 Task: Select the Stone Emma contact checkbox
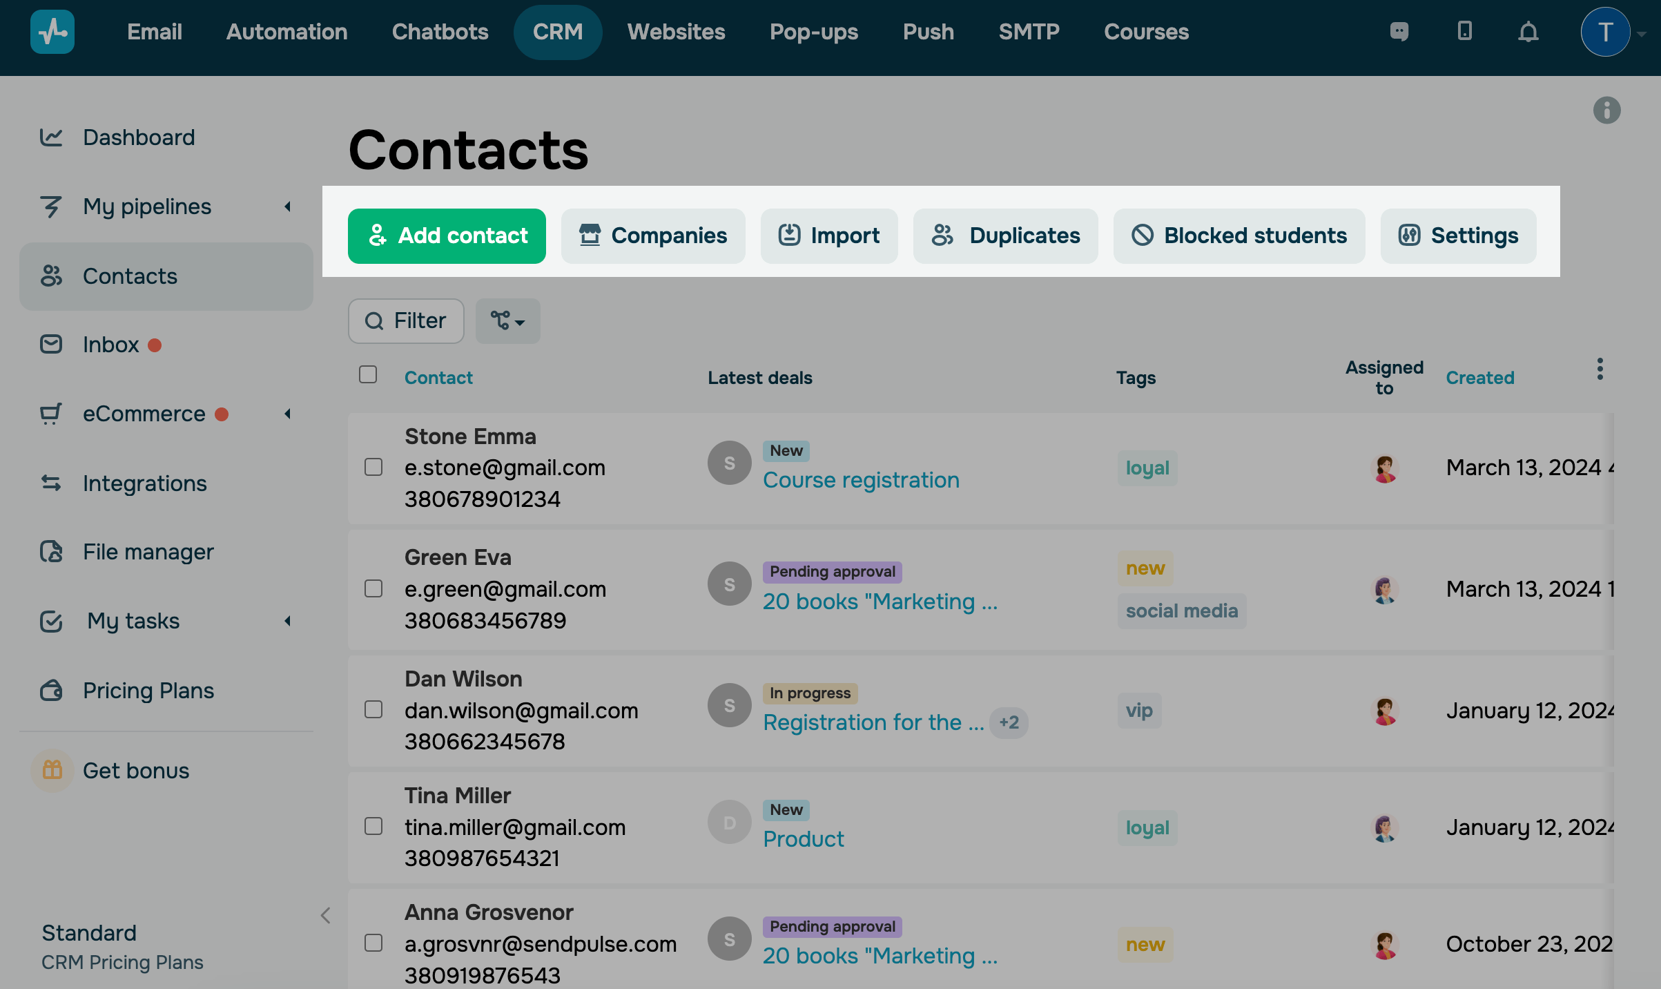(373, 468)
